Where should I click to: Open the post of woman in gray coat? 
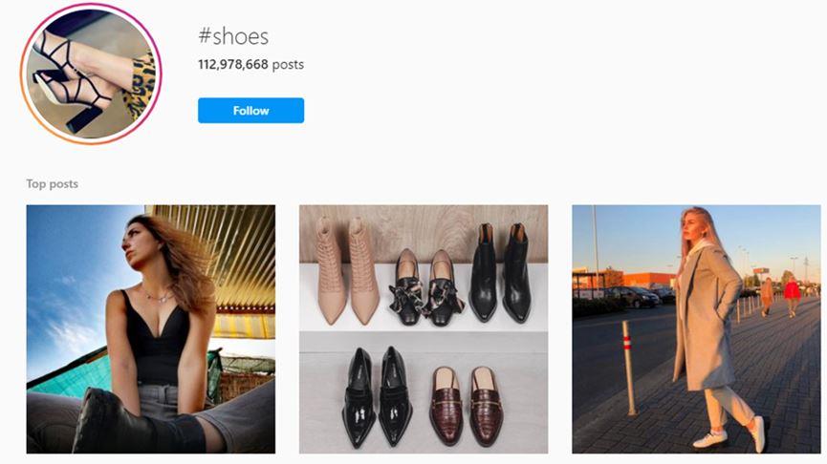695,328
